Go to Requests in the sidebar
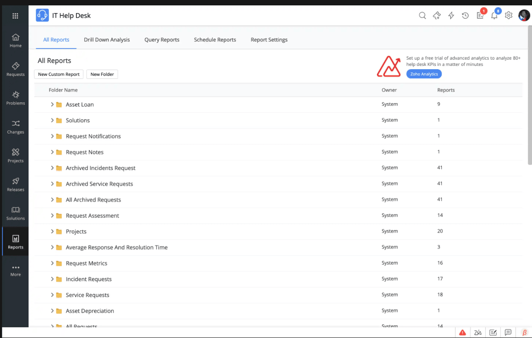The height and width of the screenshot is (338, 532). 15,69
